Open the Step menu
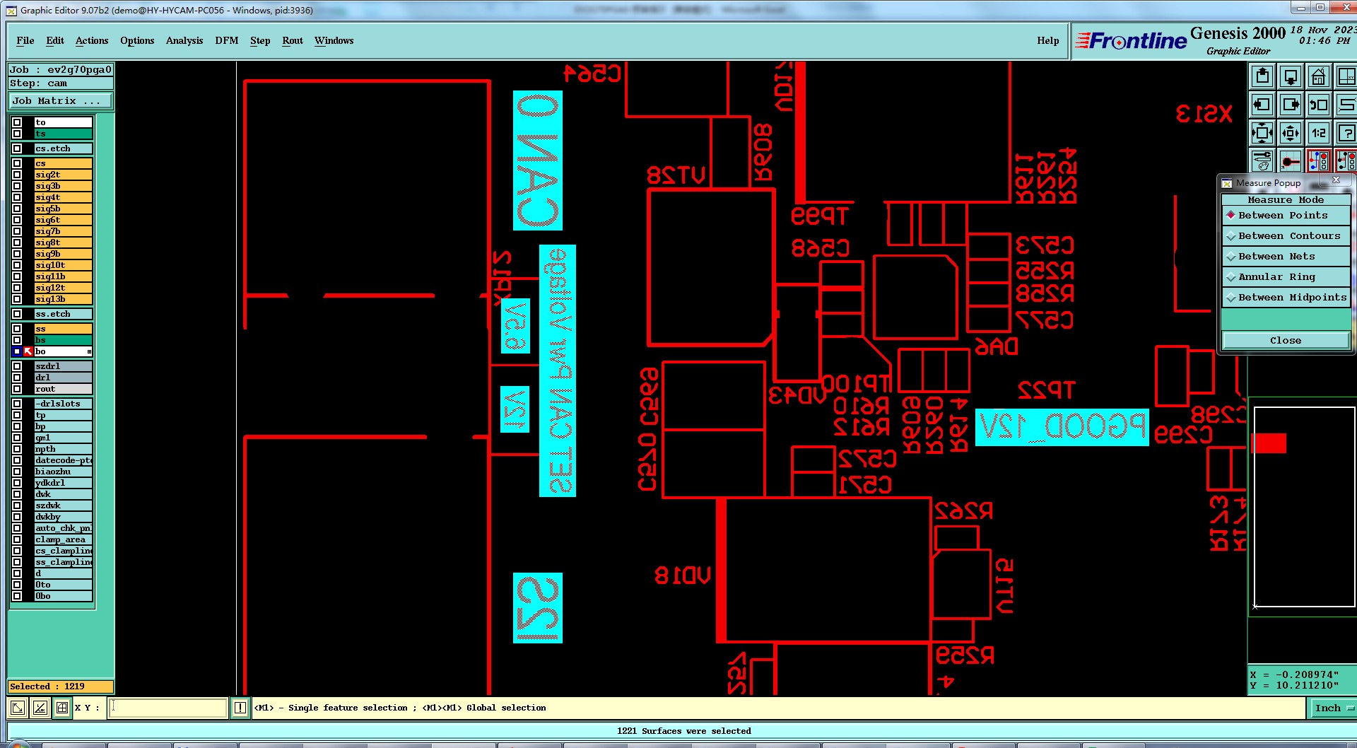This screenshot has height=748, width=1357. 260,41
